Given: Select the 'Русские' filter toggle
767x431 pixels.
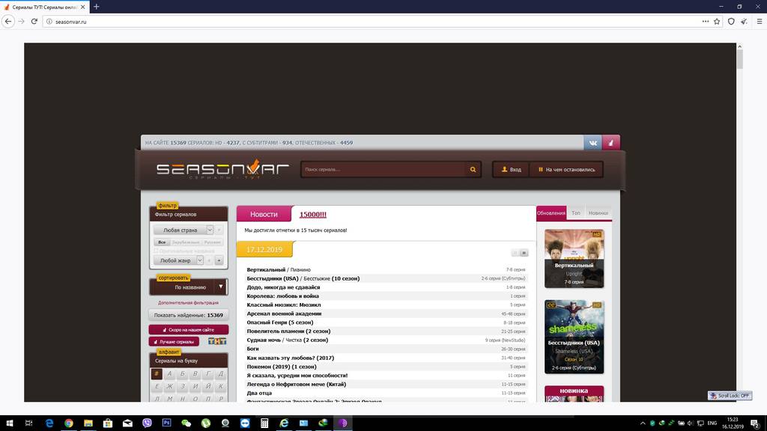Looking at the screenshot, I should 212,242.
